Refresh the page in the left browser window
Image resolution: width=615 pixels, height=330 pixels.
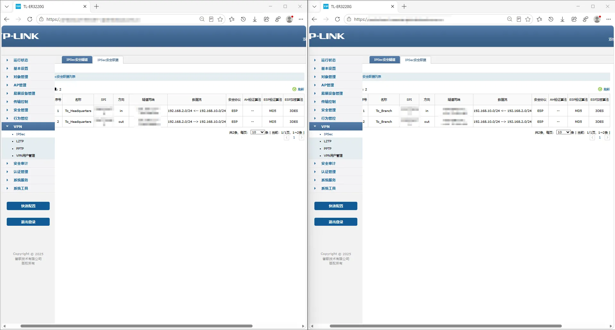[x=30, y=19]
